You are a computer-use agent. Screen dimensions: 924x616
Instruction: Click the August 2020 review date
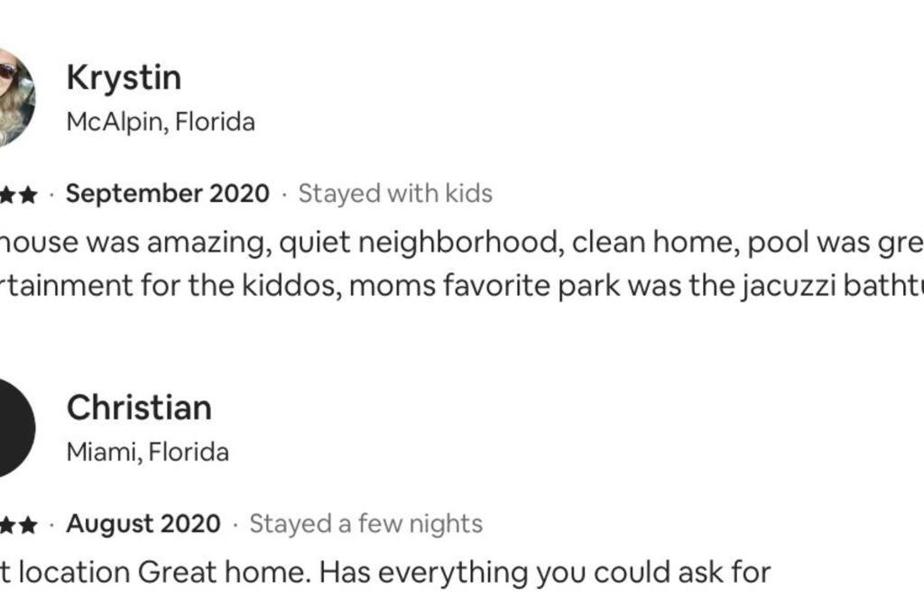click(143, 523)
